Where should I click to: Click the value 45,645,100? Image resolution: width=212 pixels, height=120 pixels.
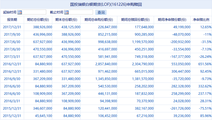click(x=43, y=116)
